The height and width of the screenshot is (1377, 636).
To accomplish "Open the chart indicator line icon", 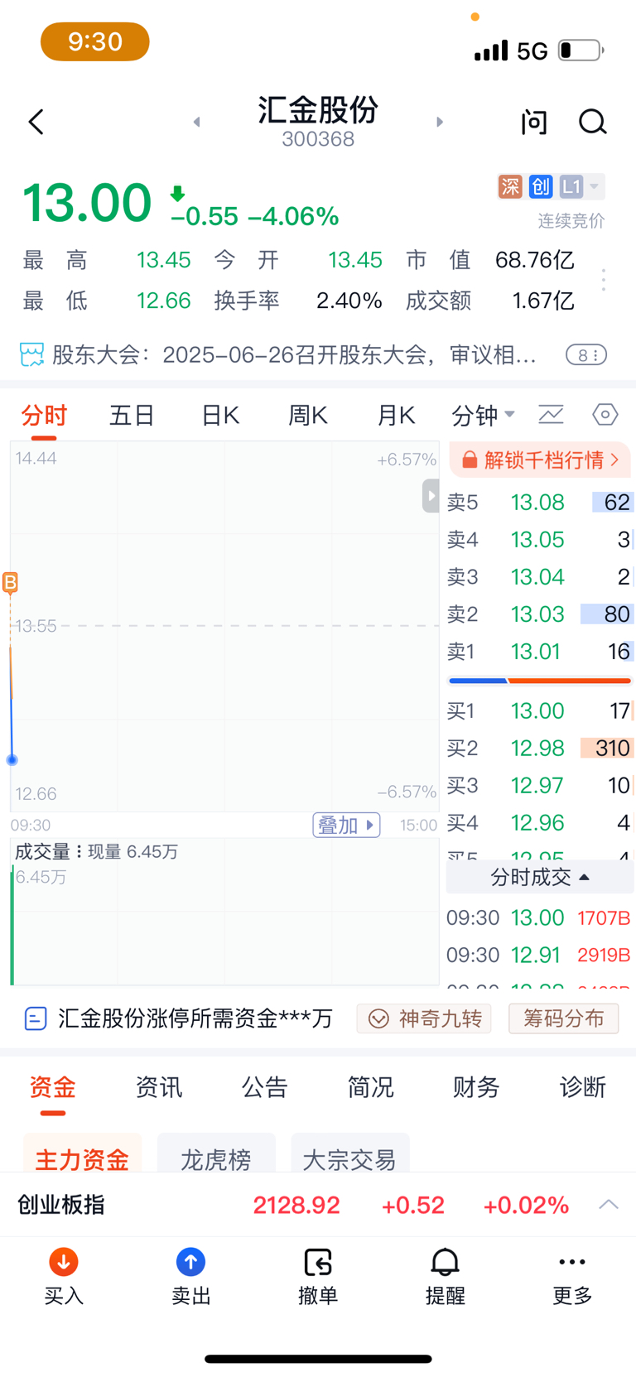I will tap(551, 415).
